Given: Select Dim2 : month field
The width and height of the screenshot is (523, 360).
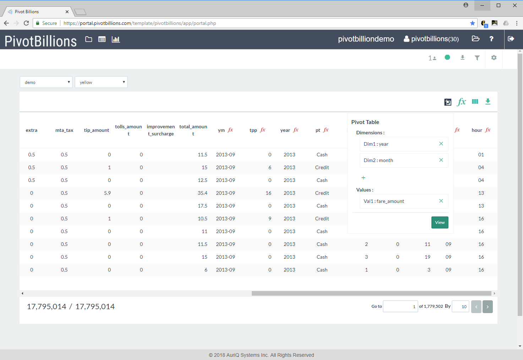Looking at the screenshot, I should [404, 160].
